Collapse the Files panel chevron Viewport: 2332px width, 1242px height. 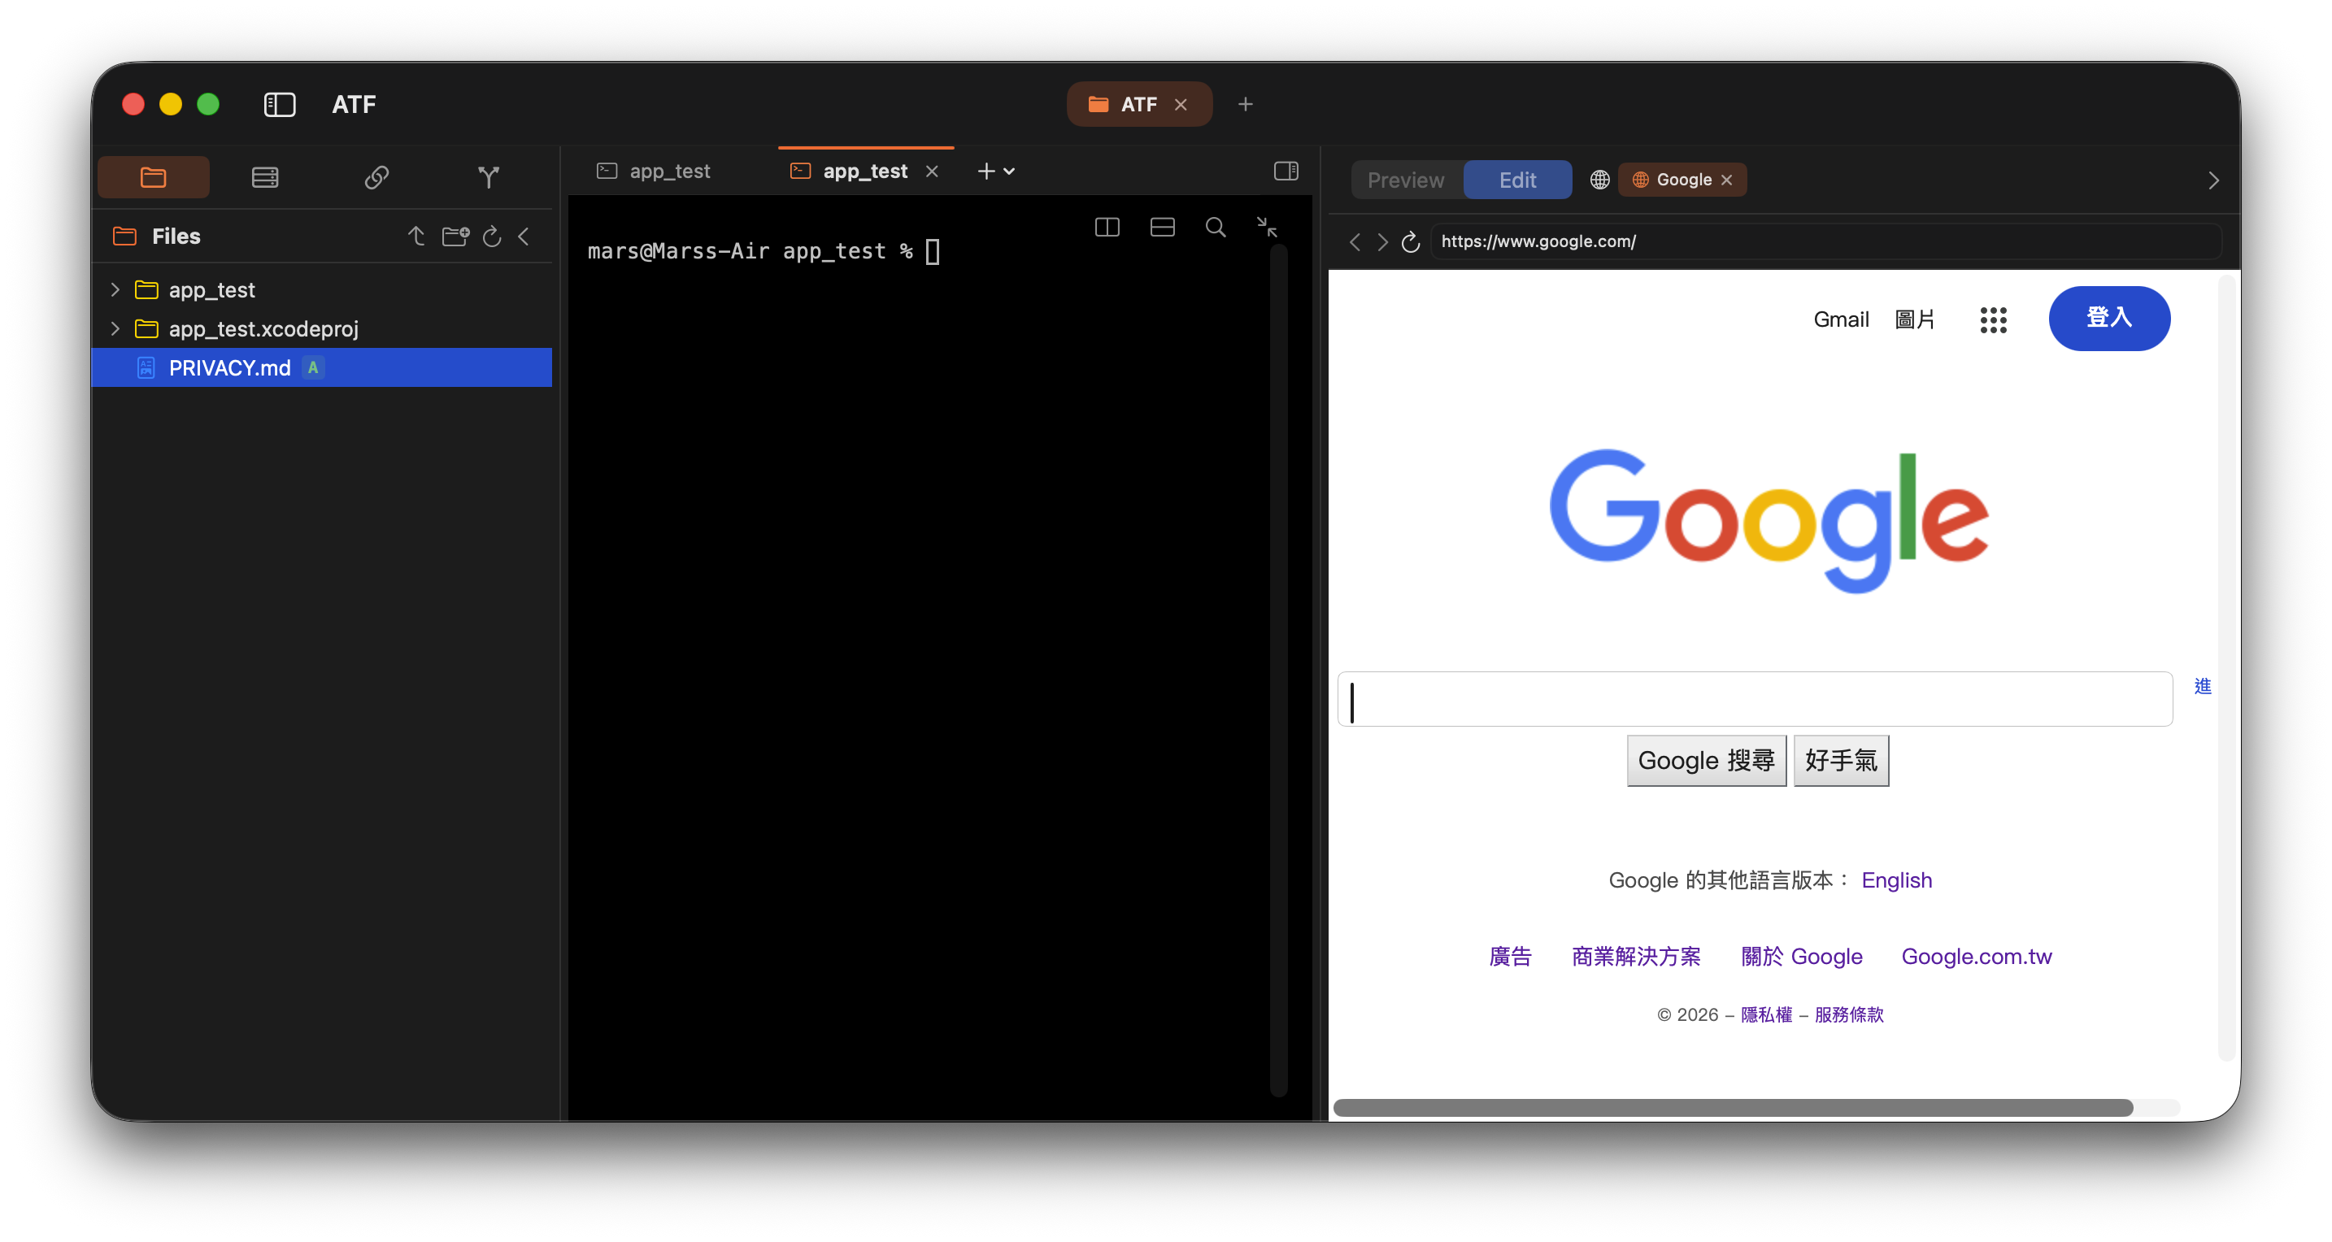pos(524,237)
